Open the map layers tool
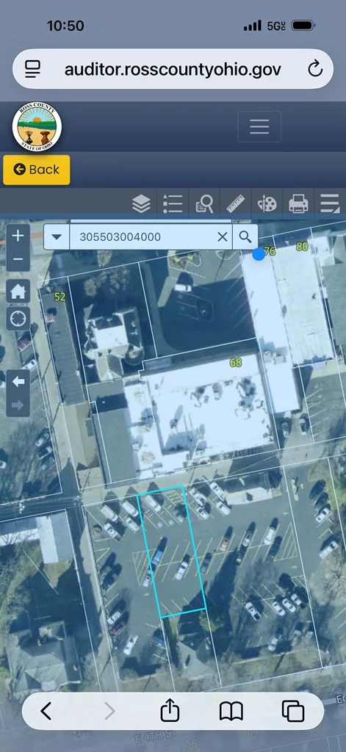Image resolution: width=346 pixels, height=752 pixels. pyautogui.click(x=141, y=204)
